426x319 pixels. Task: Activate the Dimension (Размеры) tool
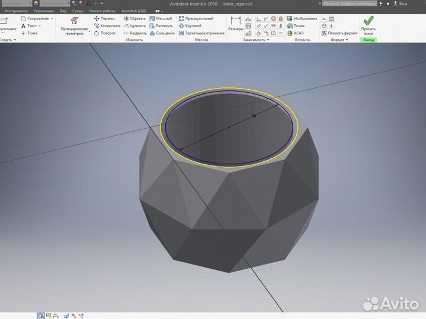235,24
